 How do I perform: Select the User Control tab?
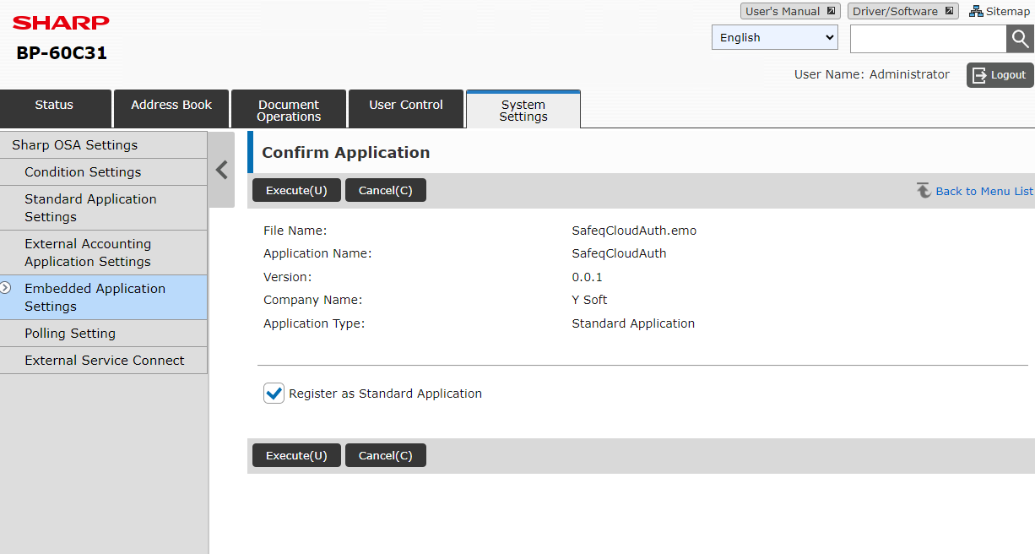[x=406, y=106]
